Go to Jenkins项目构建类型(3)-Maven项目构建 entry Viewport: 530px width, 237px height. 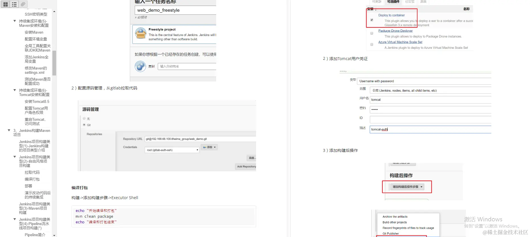click(34, 209)
